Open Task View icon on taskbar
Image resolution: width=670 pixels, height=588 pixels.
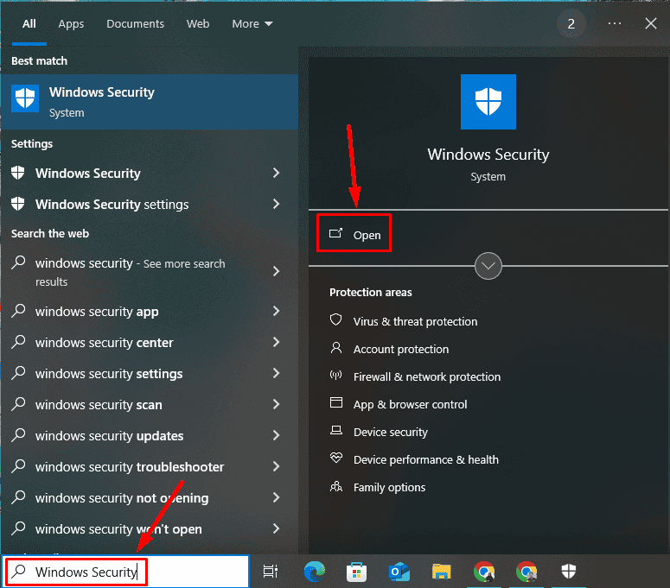271,572
